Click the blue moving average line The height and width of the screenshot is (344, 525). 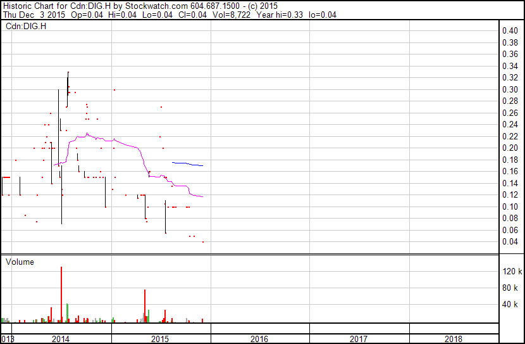coord(187,164)
